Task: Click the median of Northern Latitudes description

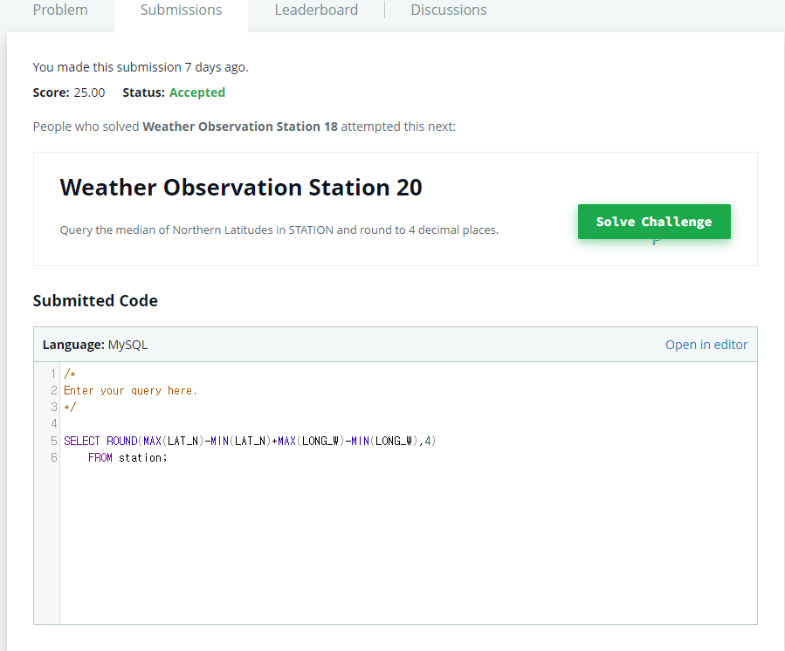Action: pyautogui.click(x=279, y=230)
